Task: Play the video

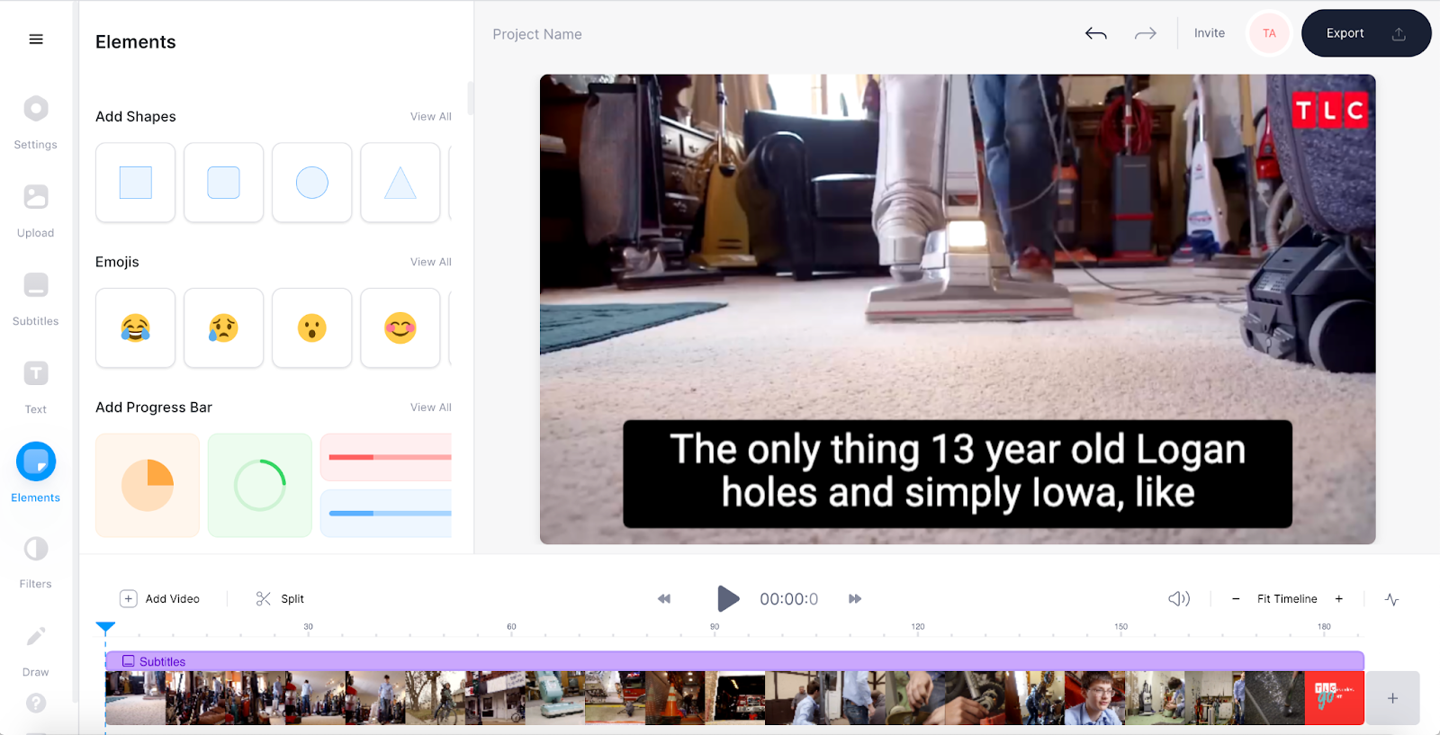Action: pos(728,598)
